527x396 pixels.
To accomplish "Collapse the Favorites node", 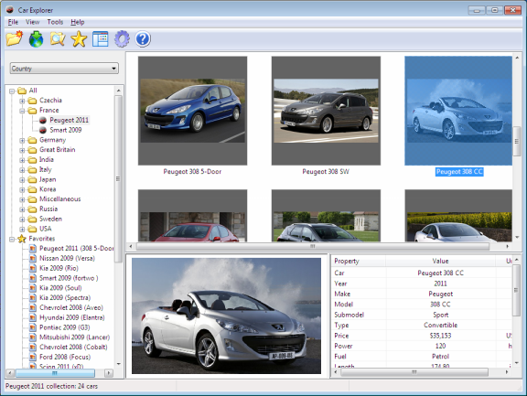I will tap(12, 239).
